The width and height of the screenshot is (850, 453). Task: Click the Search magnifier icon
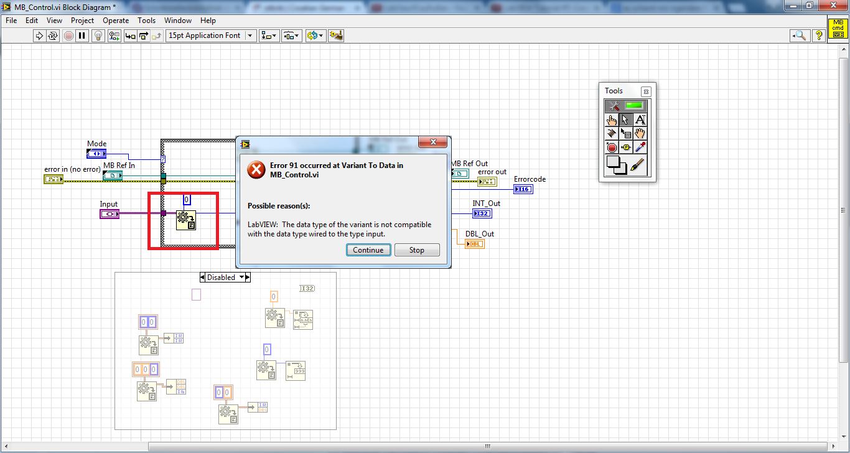pos(800,35)
